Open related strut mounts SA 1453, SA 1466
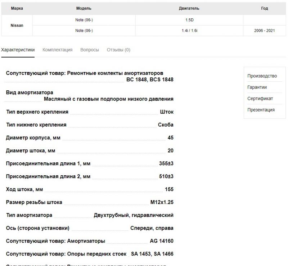Image resolution: width=288 pixels, height=266 pixels. pyautogui.click(x=152, y=254)
